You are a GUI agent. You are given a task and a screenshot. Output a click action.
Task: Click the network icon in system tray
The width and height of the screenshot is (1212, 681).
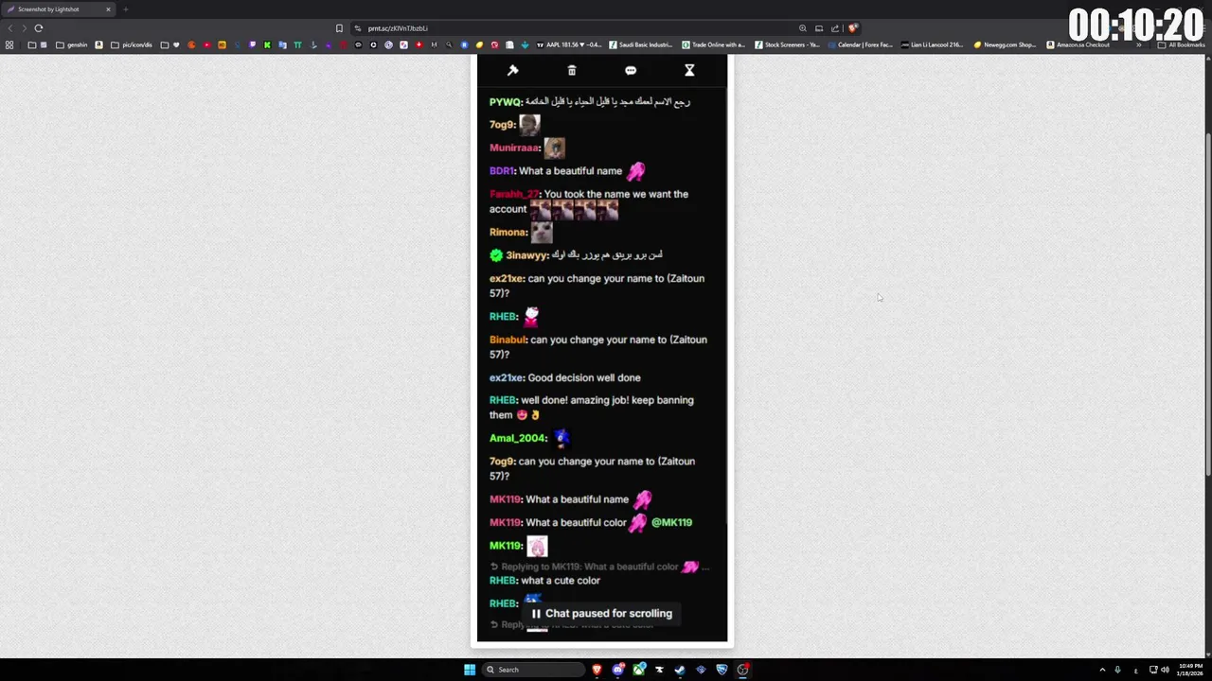click(x=1151, y=670)
